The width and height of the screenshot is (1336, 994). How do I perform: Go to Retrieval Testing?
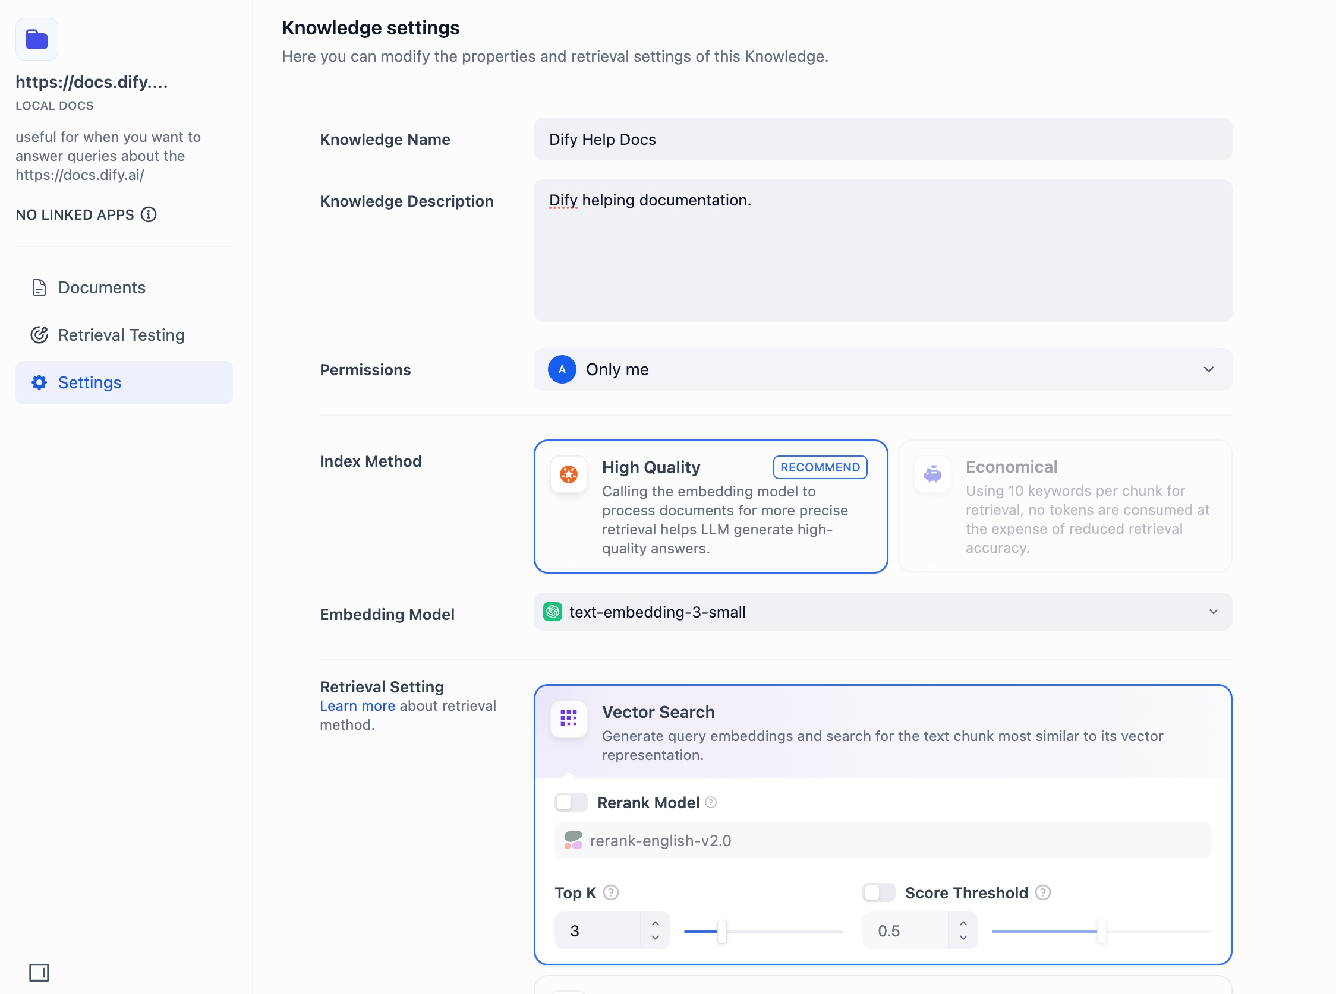click(x=121, y=335)
